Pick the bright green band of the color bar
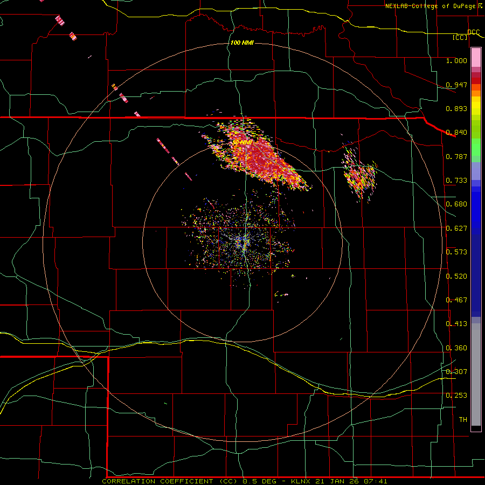This screenshot has width=485, height=485. [476, 147]
